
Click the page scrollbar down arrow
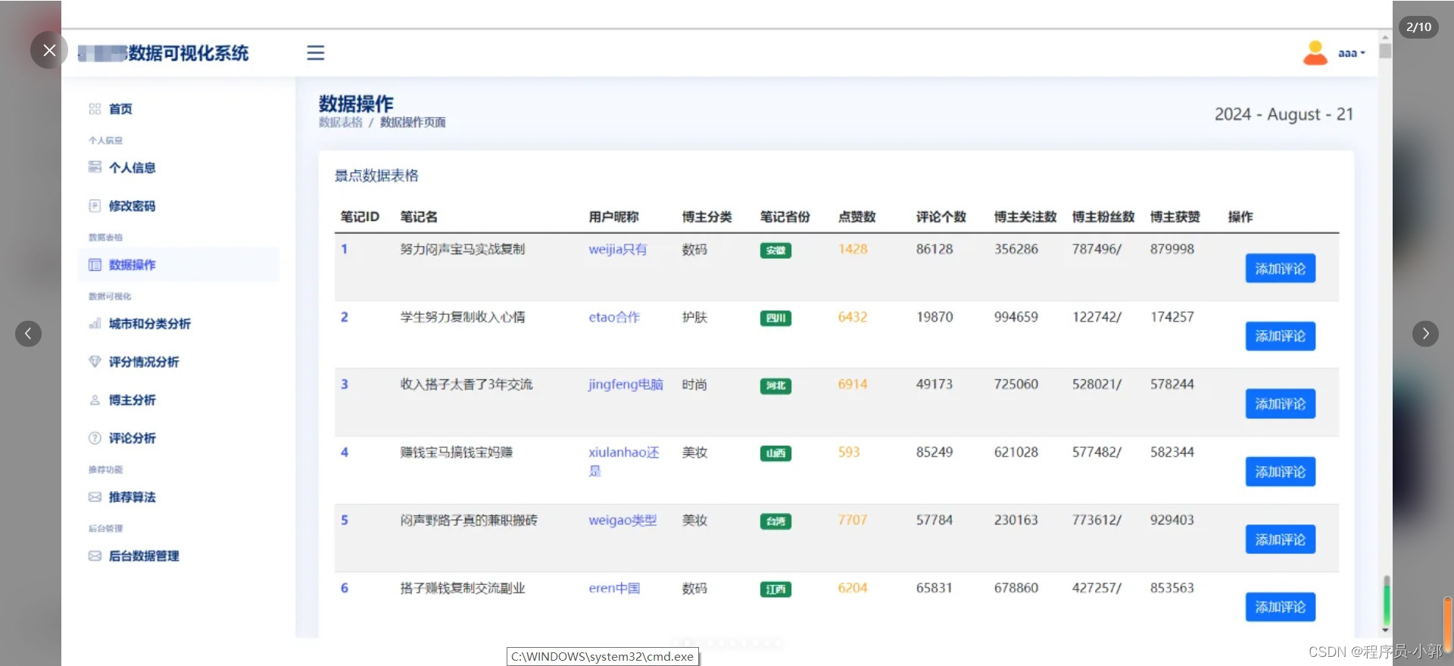[x=1385, y=630]
